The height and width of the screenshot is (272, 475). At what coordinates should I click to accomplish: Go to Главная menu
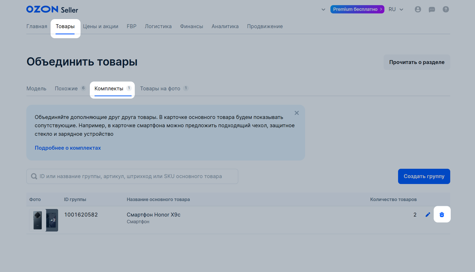pos(37,26)
